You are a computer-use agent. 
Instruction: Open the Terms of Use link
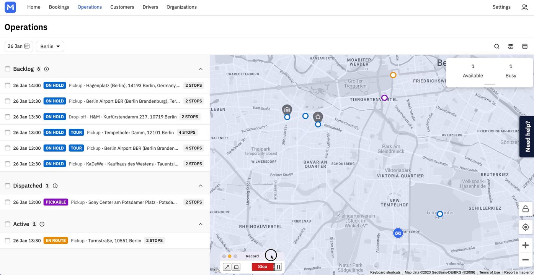tap(490, 272)
